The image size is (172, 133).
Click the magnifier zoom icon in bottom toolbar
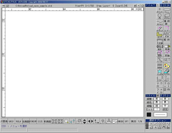tap(66, 121)
